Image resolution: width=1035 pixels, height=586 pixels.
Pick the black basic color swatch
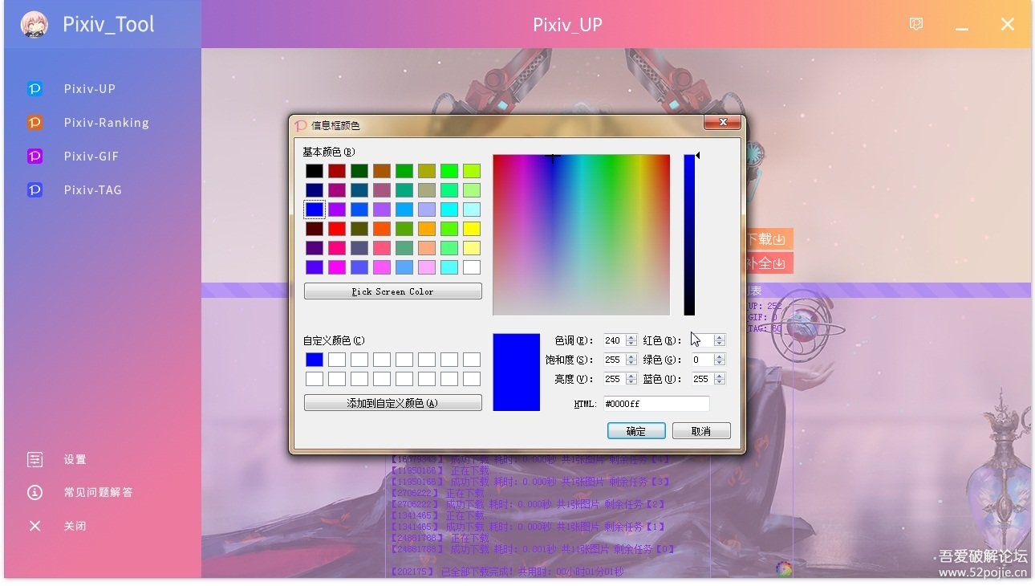click(x=315, y=171)
